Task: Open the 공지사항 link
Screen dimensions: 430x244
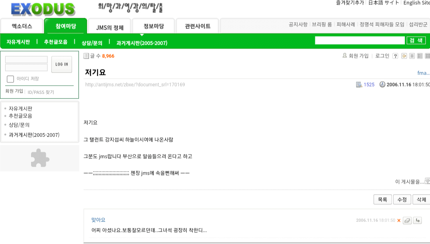Action: [298, 24]
